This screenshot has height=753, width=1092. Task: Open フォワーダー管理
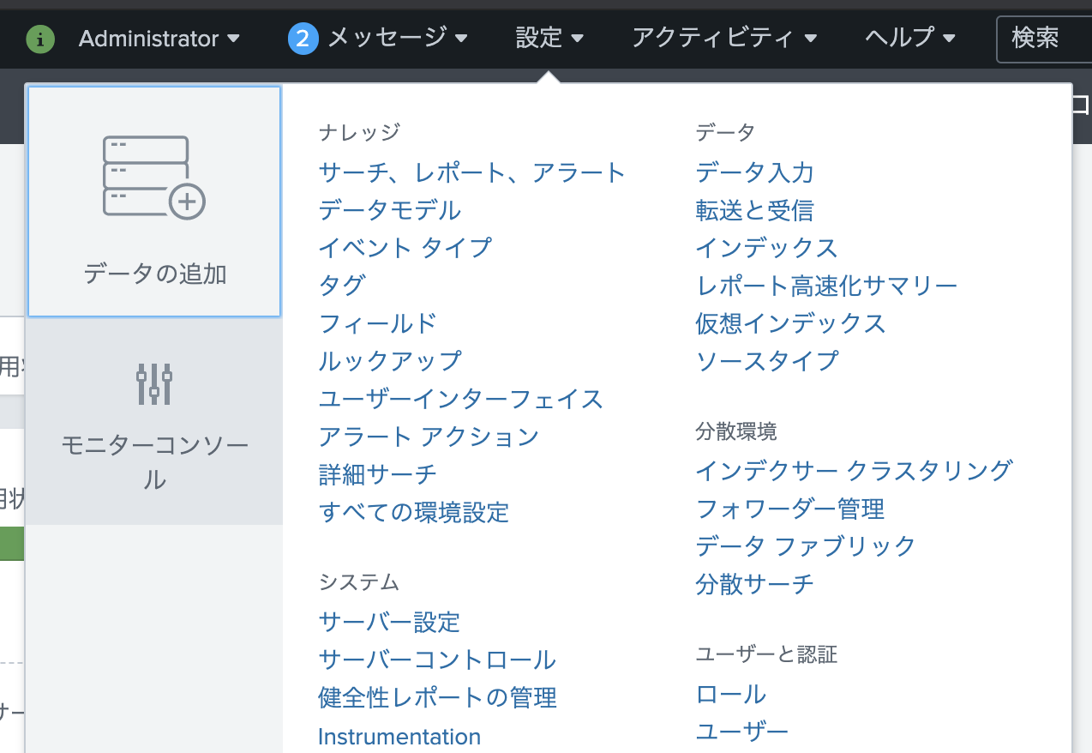tap(790, 509)
